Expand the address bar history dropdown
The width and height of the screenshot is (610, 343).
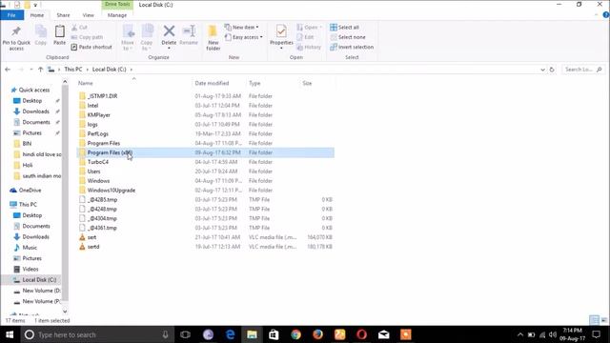[x=542, y=70]
